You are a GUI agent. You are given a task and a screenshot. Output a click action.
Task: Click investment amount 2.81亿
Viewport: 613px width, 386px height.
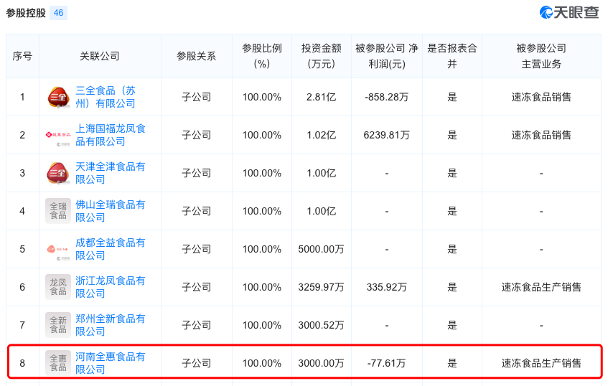pyautogui.click(x=322, y=97)
